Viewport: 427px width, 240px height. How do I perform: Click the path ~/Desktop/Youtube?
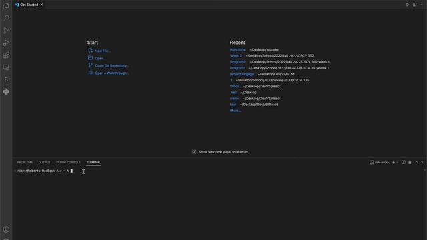coord(264,50)
